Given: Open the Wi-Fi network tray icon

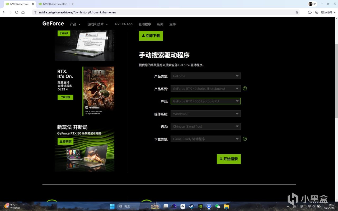Looking at the screenshot, I should pos(309,206).
